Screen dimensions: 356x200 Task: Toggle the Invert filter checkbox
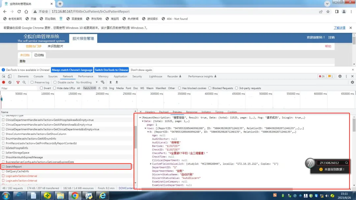click(x=41, y=88)
